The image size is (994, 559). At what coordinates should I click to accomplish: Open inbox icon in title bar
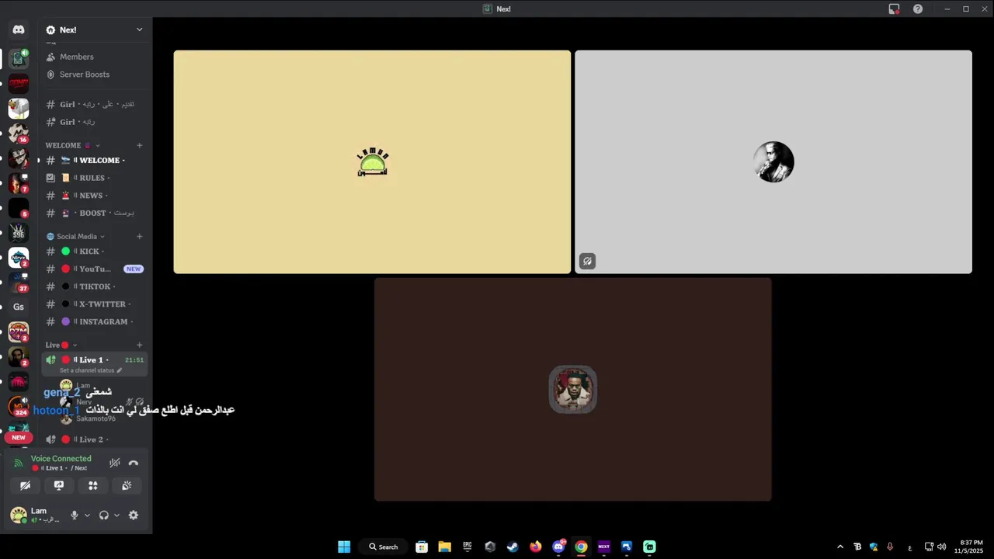click(x=895, y=9)
